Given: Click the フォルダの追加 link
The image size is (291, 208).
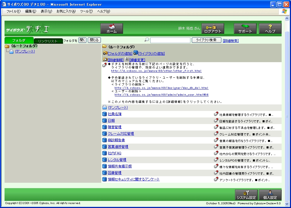Looking at the screenshot, I should pos(120,54).
